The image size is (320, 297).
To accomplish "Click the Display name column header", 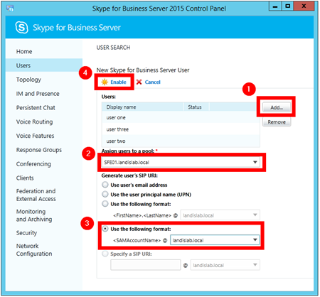I will click(x=142, y=107).
